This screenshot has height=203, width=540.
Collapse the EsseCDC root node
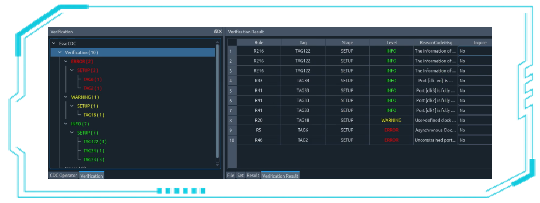pyautogui.click(x=54, y=44)
